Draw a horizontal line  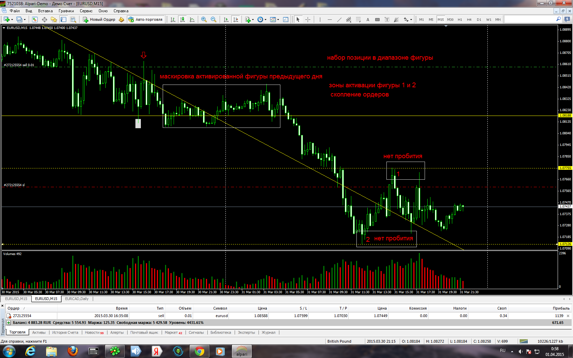[329, 19]
